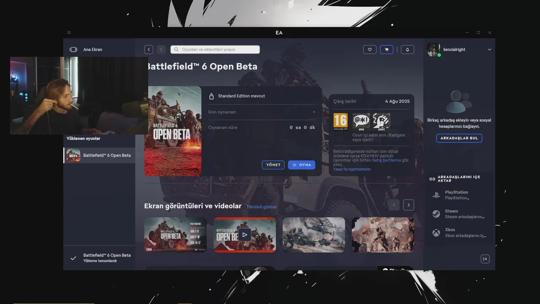
Task: Open the Satış Şartlarına link
Action: (x=386, y=160)
